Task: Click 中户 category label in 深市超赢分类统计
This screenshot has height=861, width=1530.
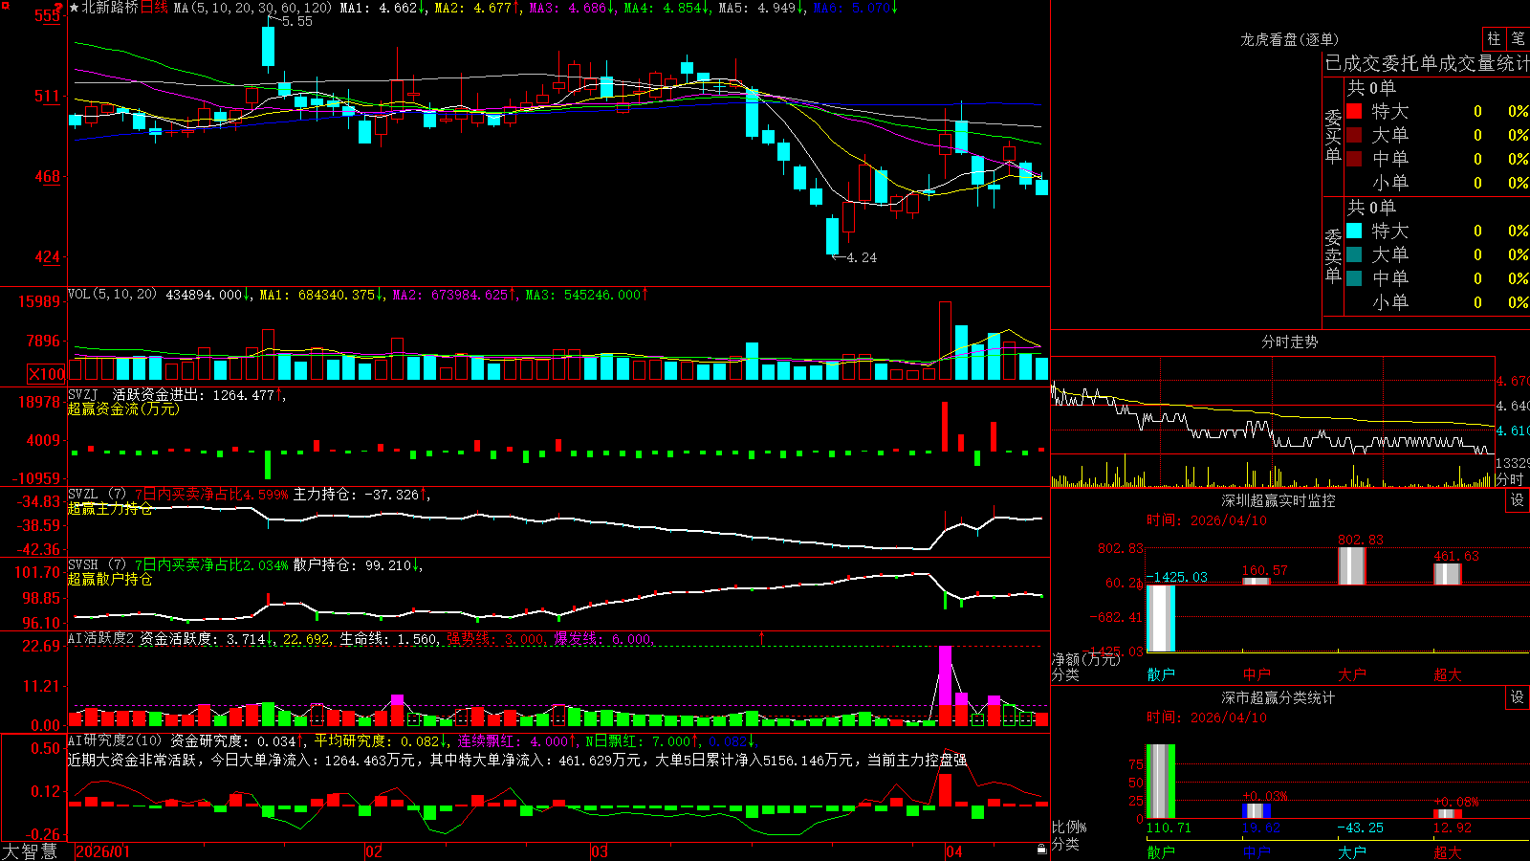Action: [1257, 851]
